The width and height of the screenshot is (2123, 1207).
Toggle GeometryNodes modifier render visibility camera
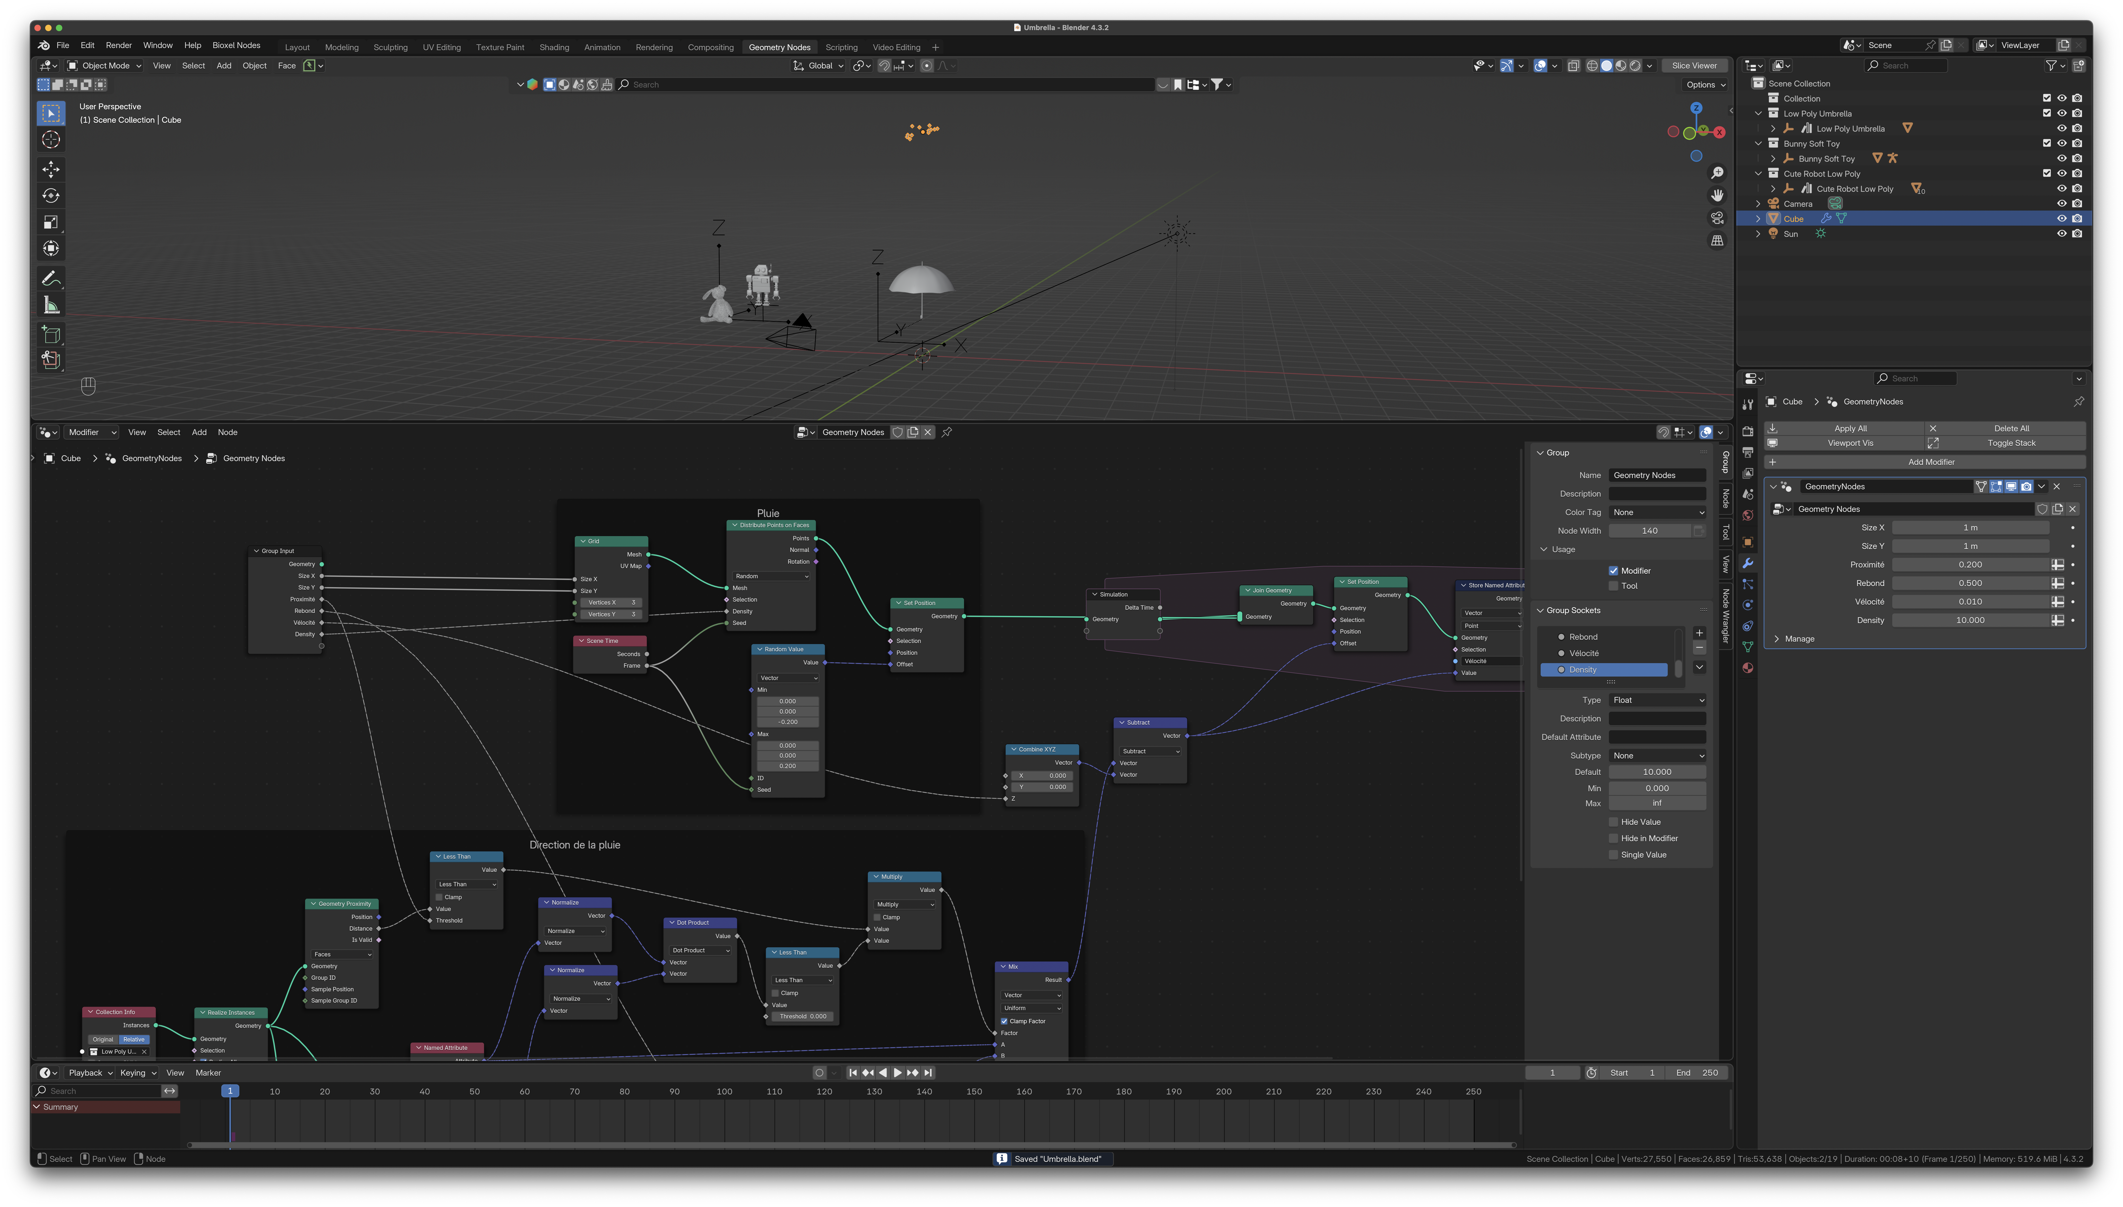coord(2026,487)
